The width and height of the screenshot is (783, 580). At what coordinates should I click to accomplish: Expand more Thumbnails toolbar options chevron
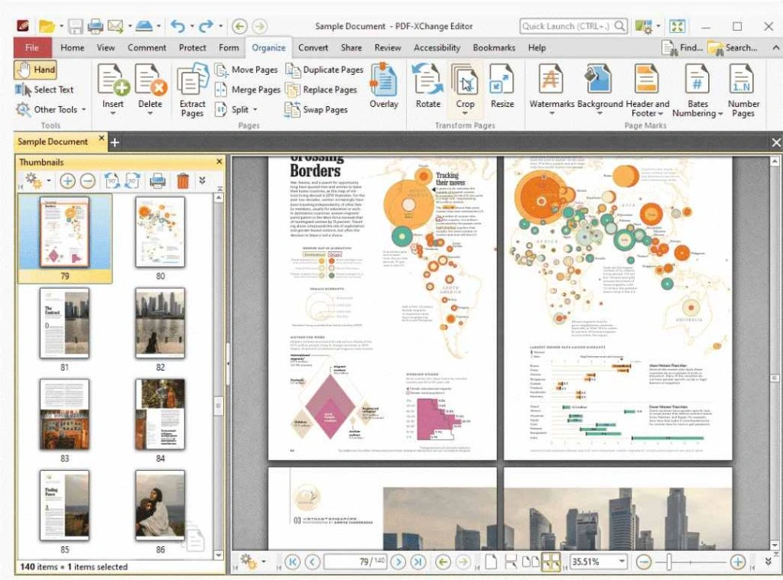pos(202,180)
